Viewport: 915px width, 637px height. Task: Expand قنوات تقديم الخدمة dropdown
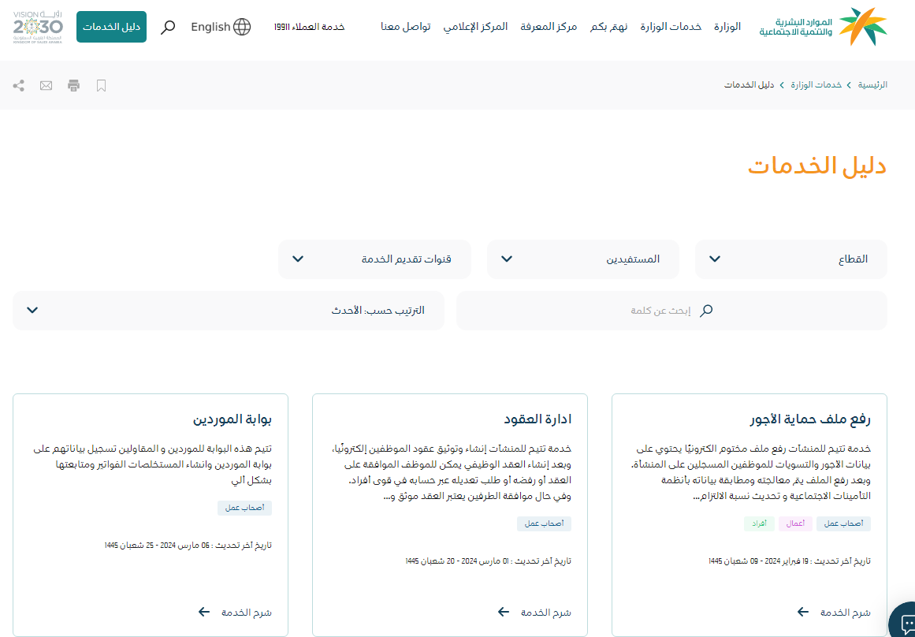pos(374,259)
